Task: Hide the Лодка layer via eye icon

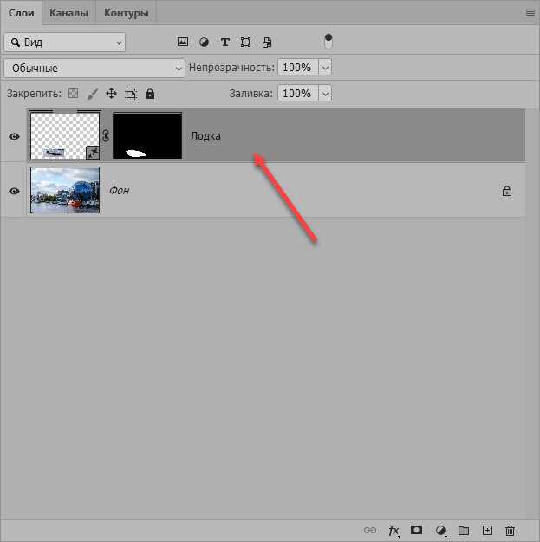Action: click(14, 136)
